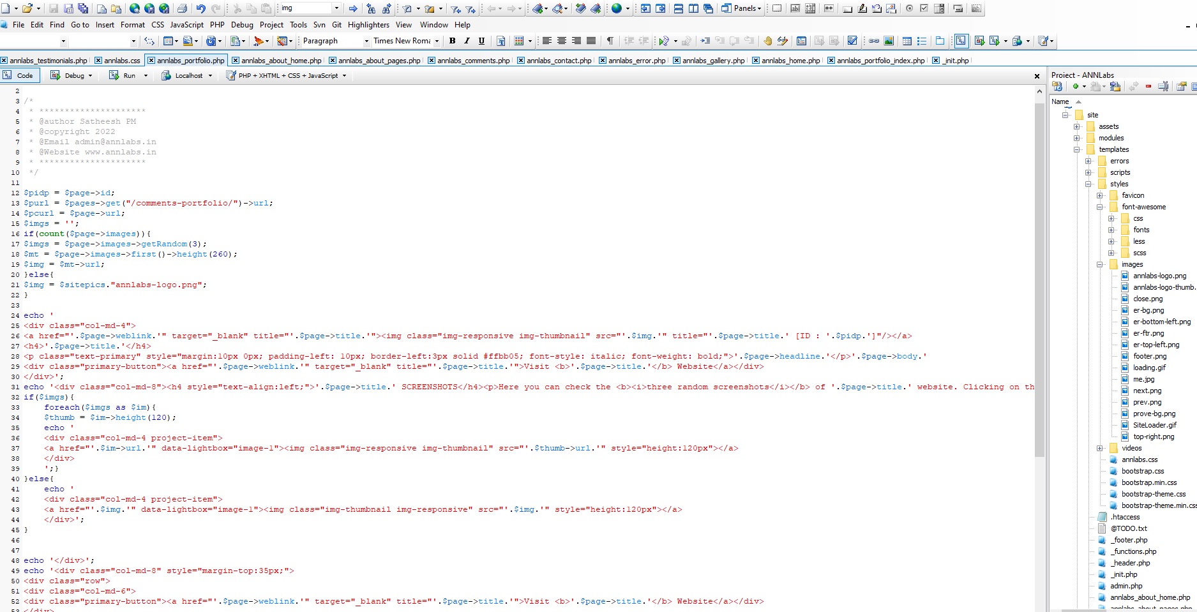Click the red remove icon in Project panel
Viewport: 1197px width, 612px height.
point(1148,86)
